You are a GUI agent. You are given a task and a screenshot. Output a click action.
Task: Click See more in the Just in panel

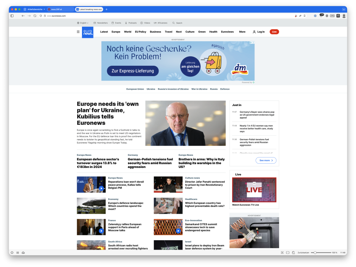coord(266,160)
